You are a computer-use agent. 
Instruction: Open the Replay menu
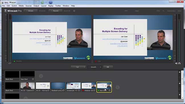point(51,6)
